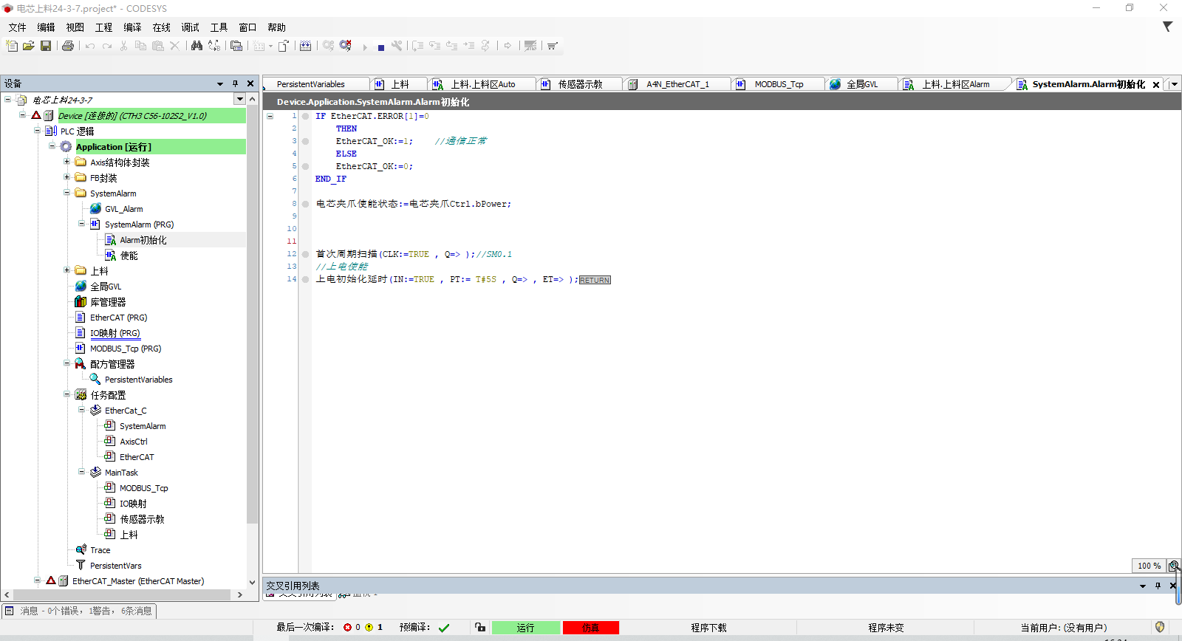Image resolution: width=1182 pixels, height=641 pixels.
Task: Open 库管理器 library manager
Action: pos(107,302)
